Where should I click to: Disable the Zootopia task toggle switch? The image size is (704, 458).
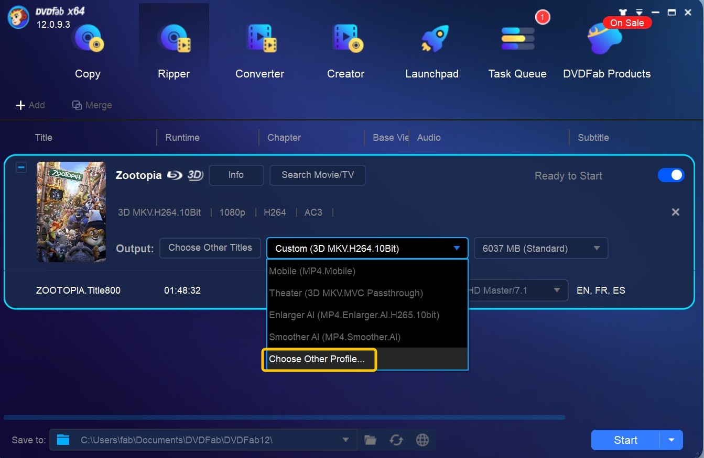tap(671, 175)
